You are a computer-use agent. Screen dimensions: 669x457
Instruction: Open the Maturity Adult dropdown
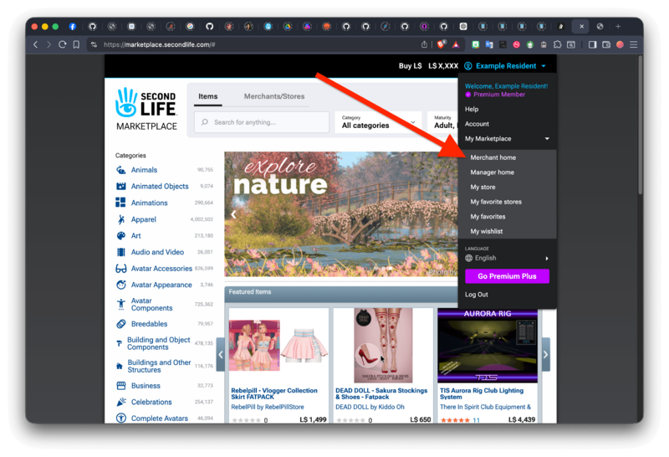pos(442,122)
